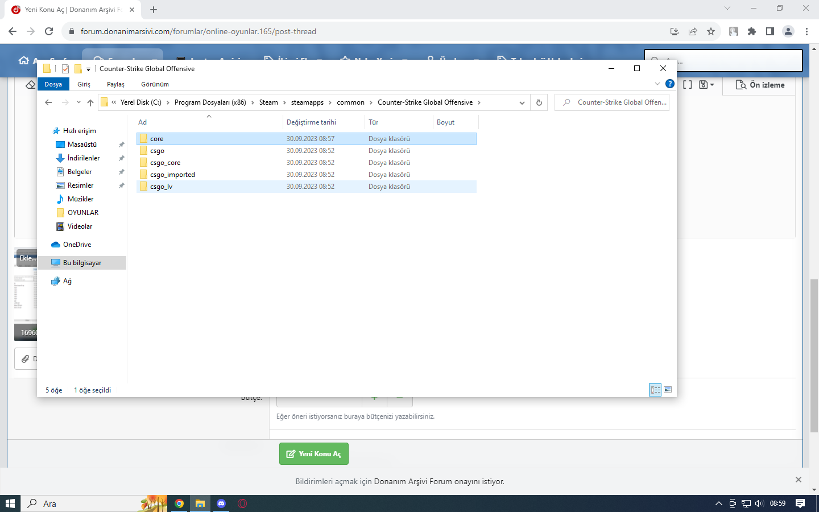This screenshot has height=512, width=819.
Task: Bookmark this page with star icon
Action: click(x=711, y=31)
